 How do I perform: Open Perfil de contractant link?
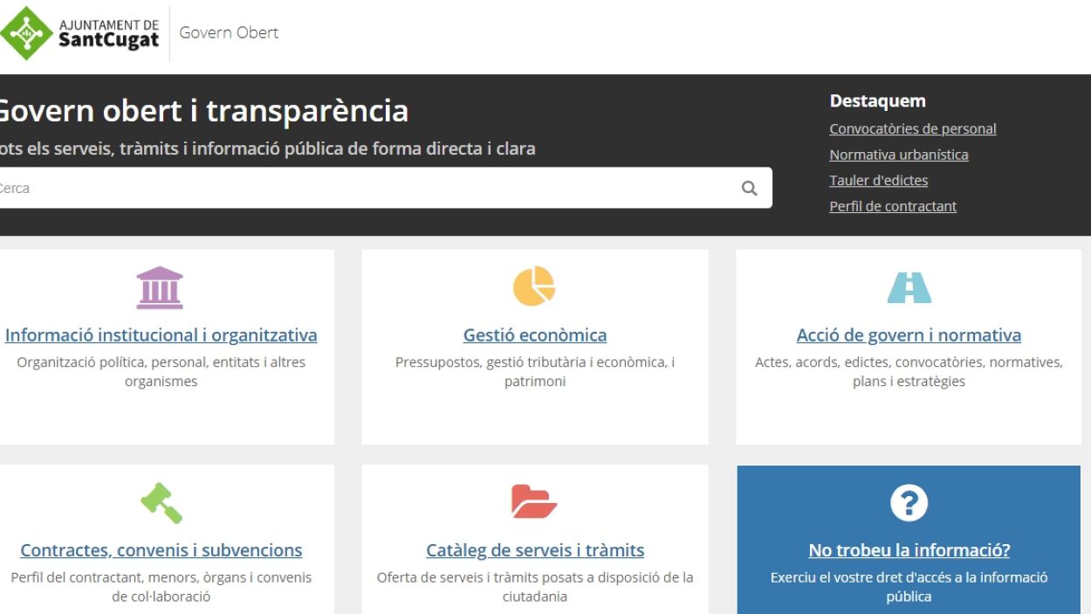pos(892,207)
